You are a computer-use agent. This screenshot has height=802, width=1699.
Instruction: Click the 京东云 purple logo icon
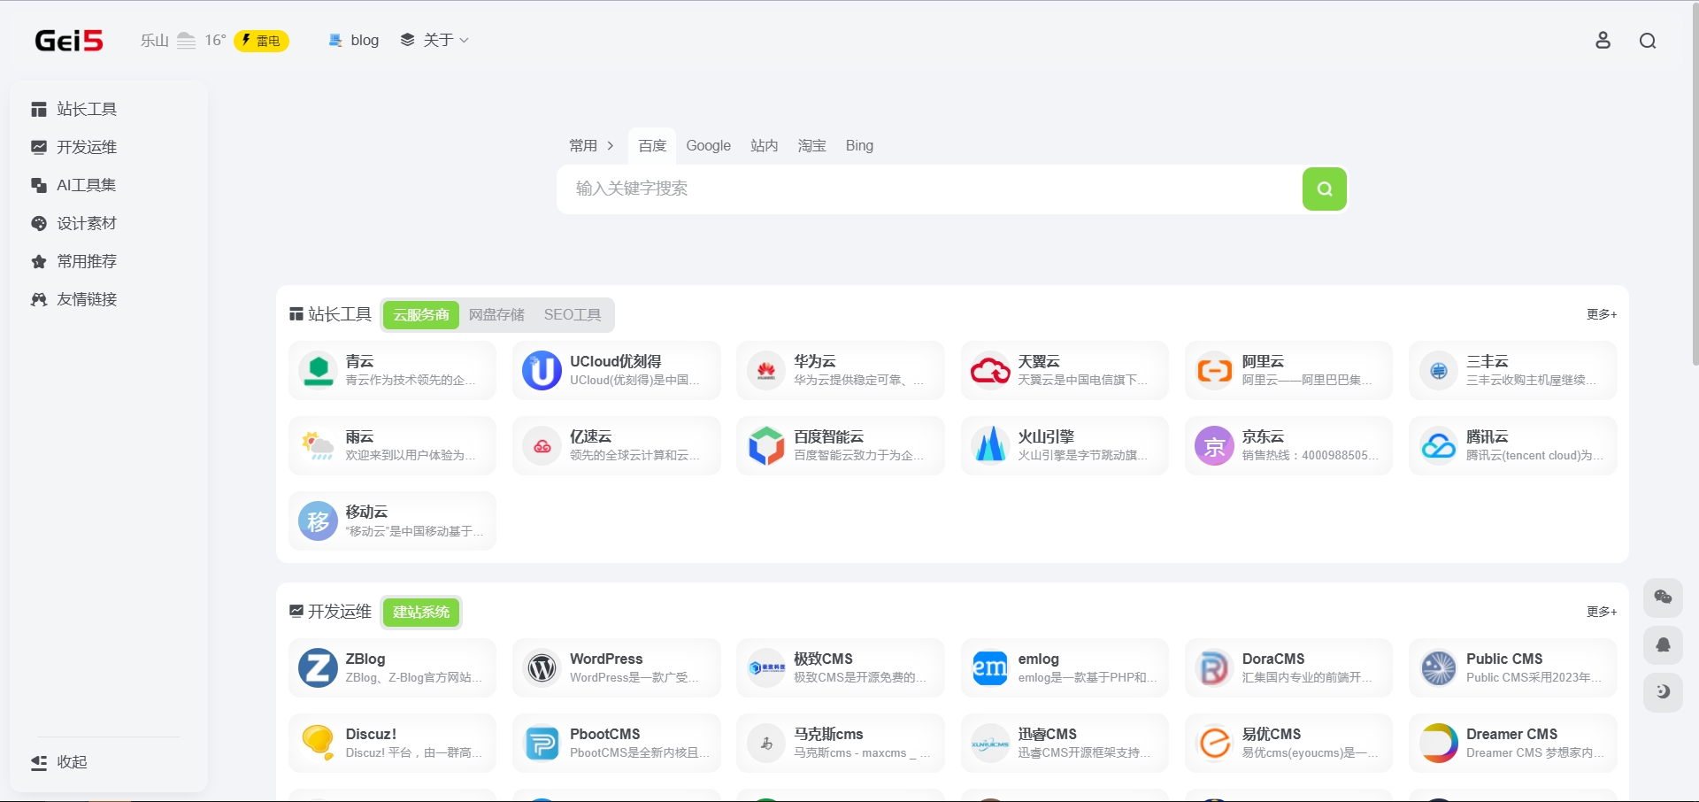(1214, 445)
